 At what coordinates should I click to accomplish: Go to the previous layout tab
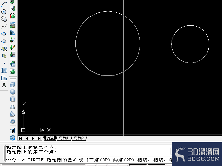point(27,138)
